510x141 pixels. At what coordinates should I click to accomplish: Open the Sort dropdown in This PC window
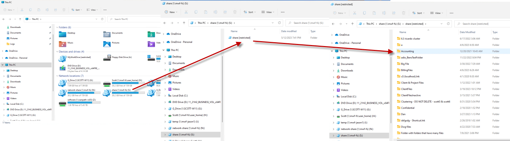coord(75,10)
